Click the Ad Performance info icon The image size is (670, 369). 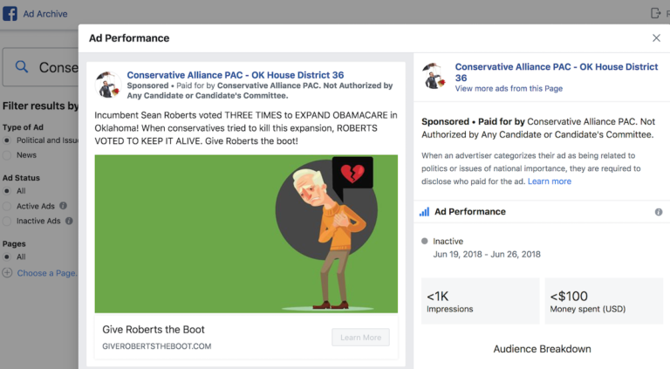pyautogui.click(x=659, y=212)
